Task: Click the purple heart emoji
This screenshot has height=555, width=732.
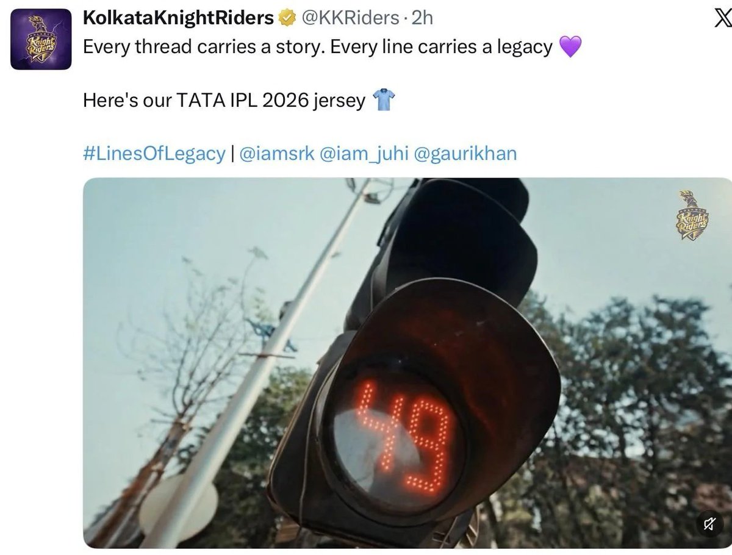Action: (x=570, y=47)
